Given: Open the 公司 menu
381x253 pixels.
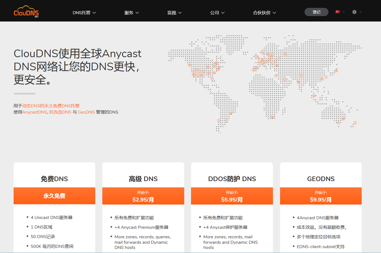Looking at the screenshot, I should pos(217,13).
